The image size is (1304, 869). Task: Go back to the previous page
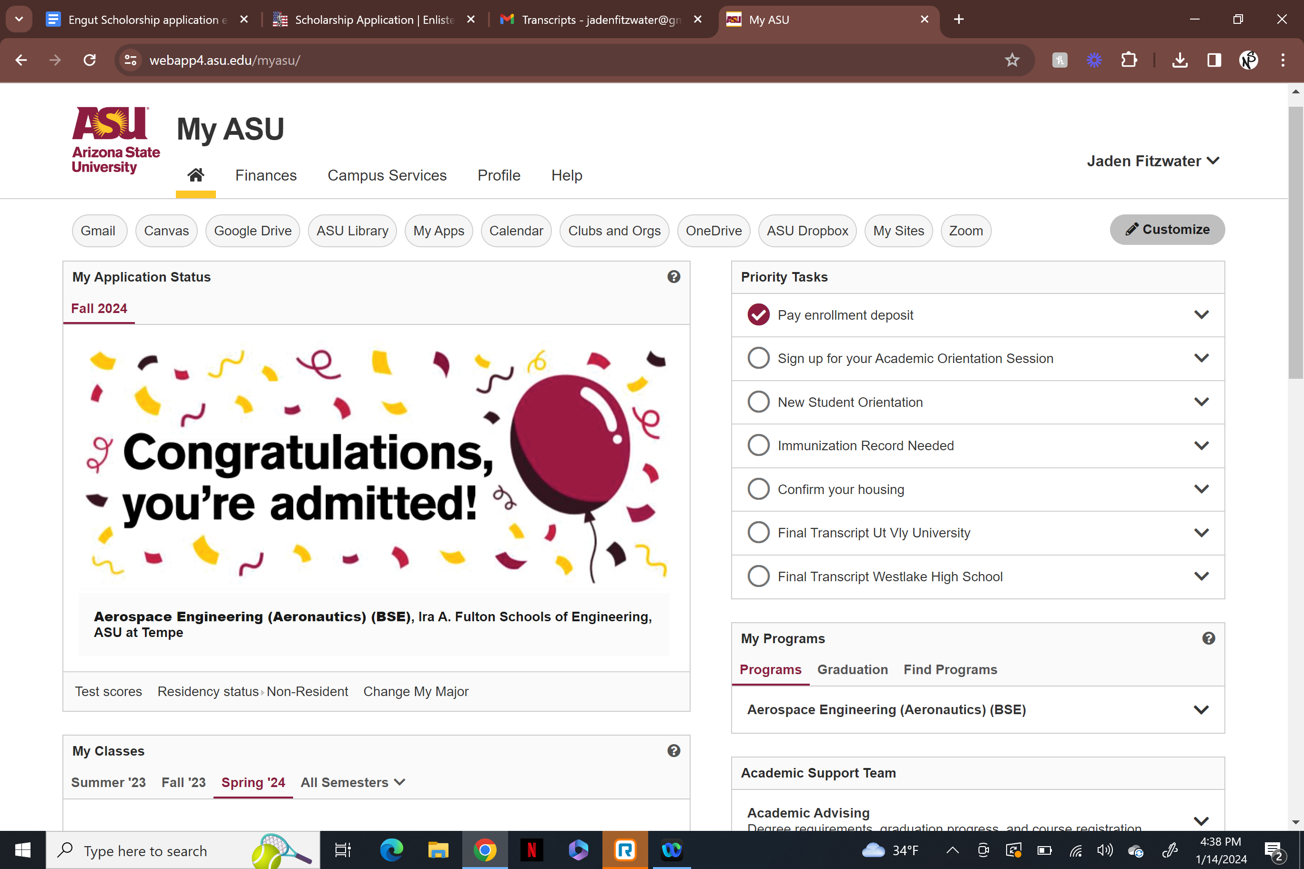[21, 60]
